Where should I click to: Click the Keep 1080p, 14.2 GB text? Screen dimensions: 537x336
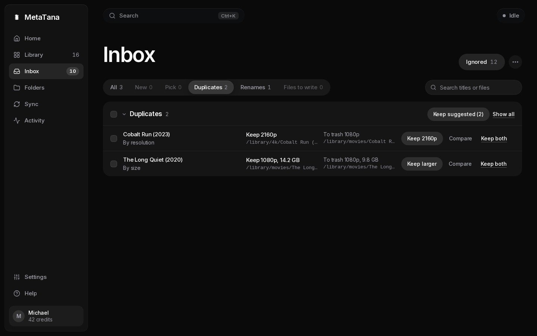[x=273, y=160]
